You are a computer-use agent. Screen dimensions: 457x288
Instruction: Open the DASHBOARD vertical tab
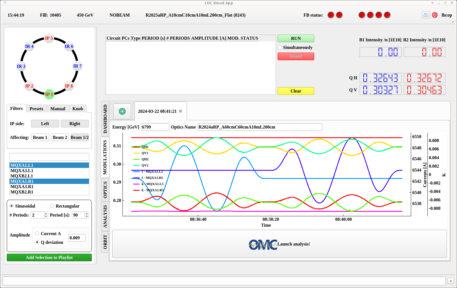pos(105,119)
